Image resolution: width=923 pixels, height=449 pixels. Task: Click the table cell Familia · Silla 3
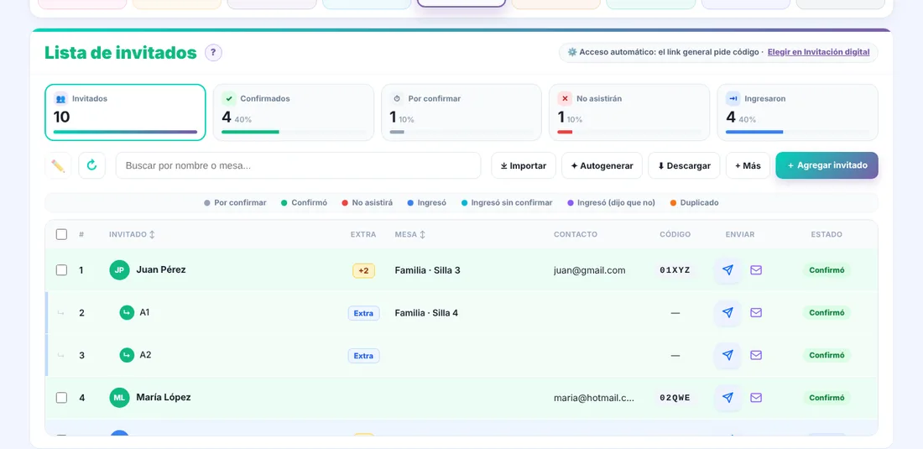click(427, 270)
